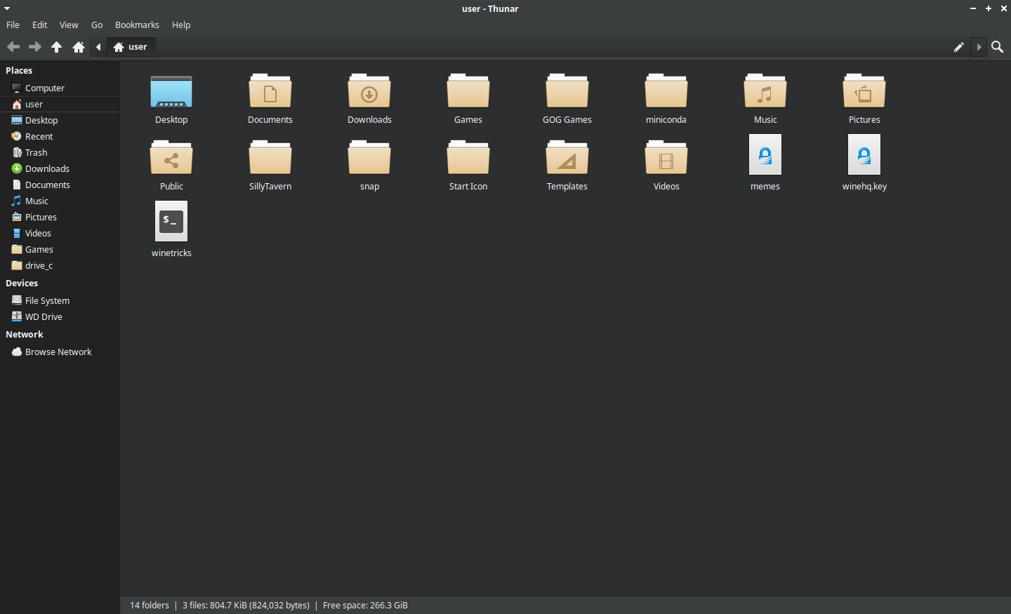Select the winehq.key file icon
1011x614 pixels.
point(864,155)
